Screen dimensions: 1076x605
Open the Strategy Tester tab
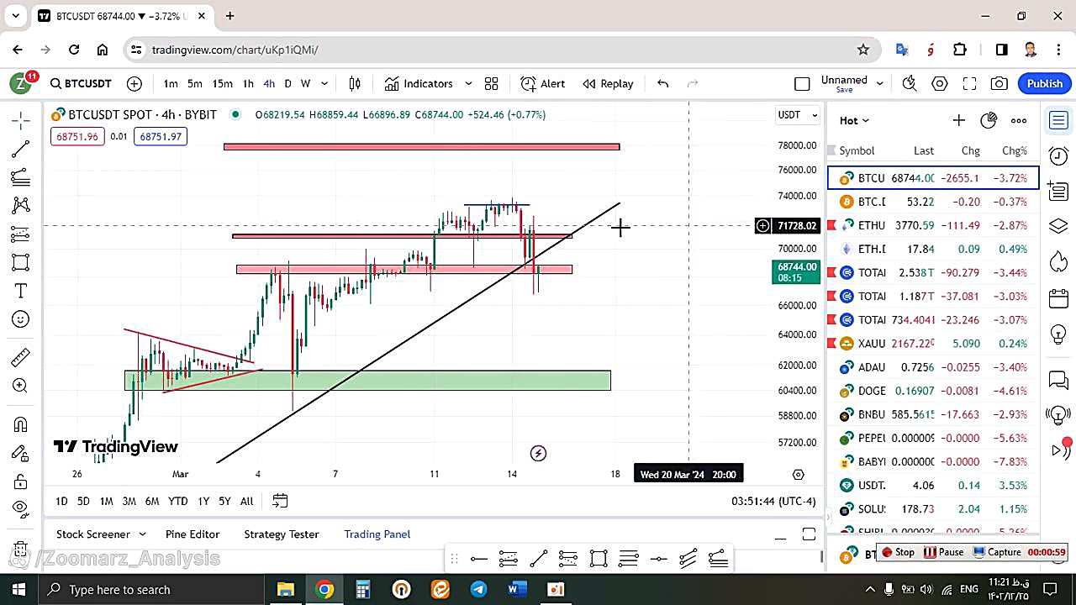click(x=282, y=534)
